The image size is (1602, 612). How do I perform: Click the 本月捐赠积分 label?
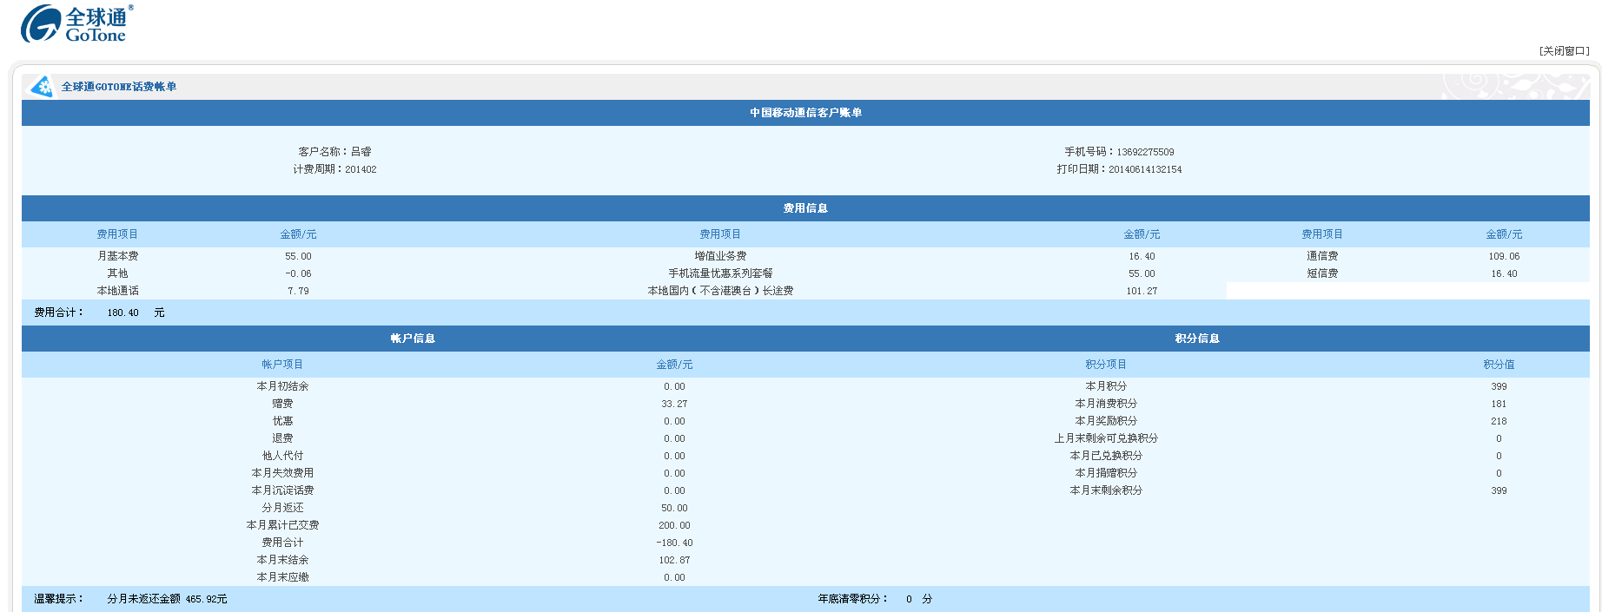point(1106,473)
